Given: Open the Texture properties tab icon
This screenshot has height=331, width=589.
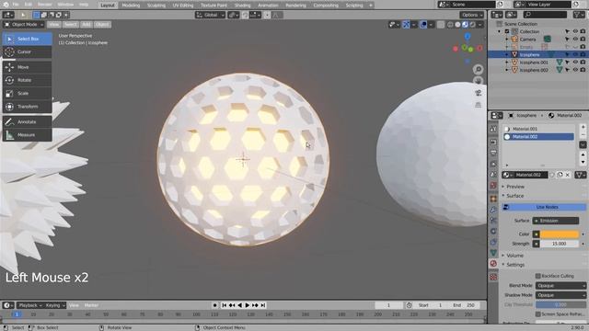Looking at the screenshot, I should (493, 277).
